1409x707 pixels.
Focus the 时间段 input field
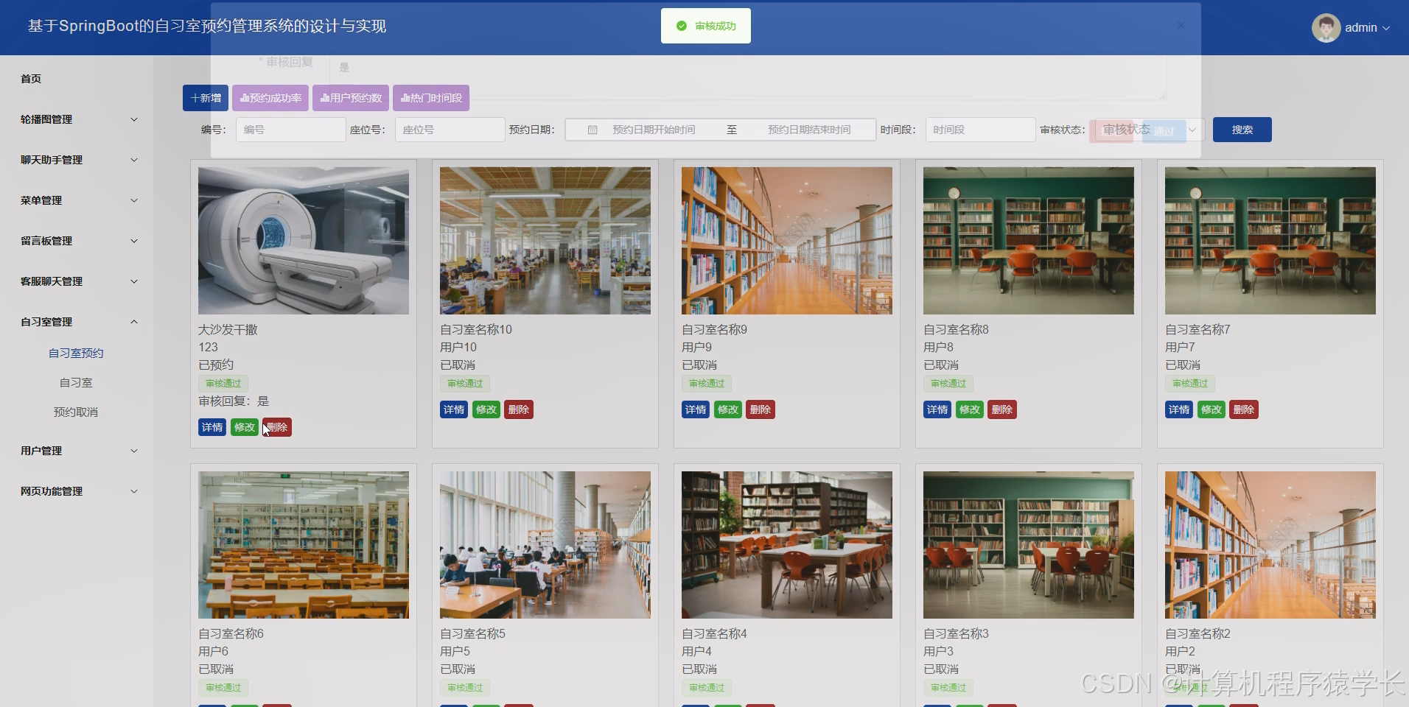pos(980,130)
